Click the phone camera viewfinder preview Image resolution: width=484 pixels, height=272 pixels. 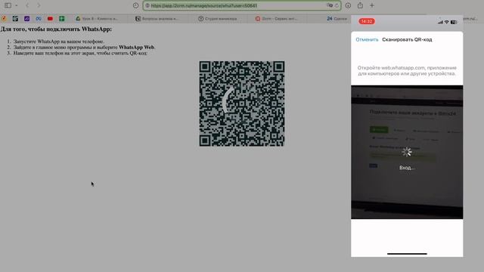click(407, 152)
